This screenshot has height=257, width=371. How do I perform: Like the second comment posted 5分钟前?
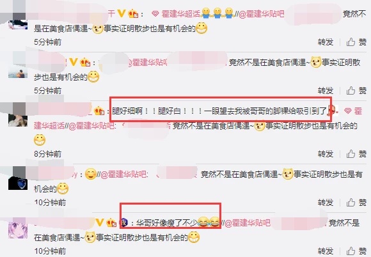pos(356,91)
